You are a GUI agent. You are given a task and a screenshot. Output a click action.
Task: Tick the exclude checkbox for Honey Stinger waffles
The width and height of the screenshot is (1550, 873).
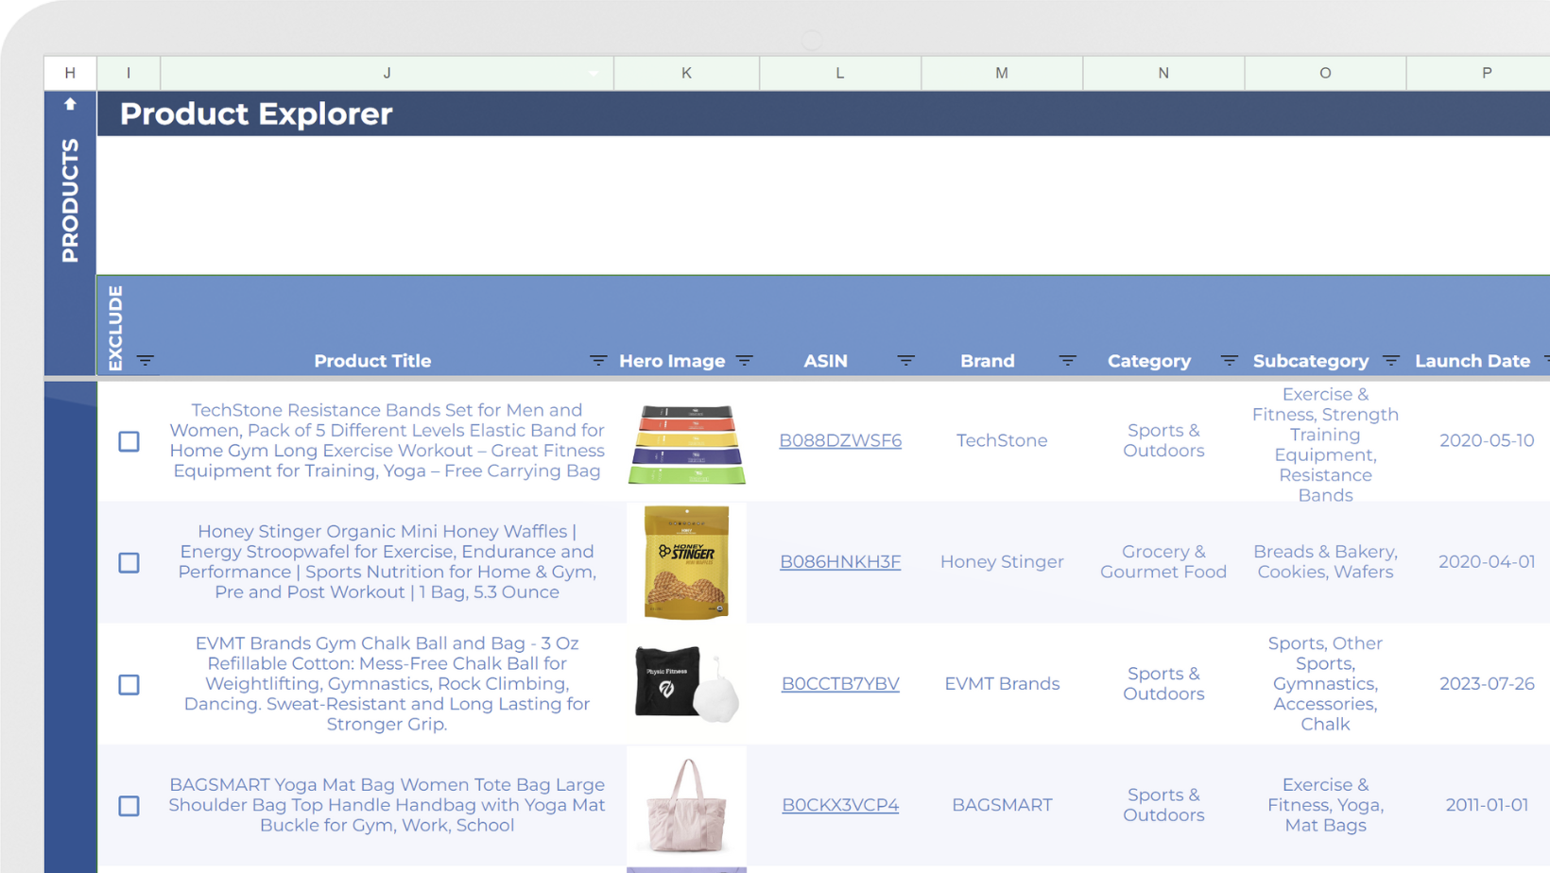129,562
